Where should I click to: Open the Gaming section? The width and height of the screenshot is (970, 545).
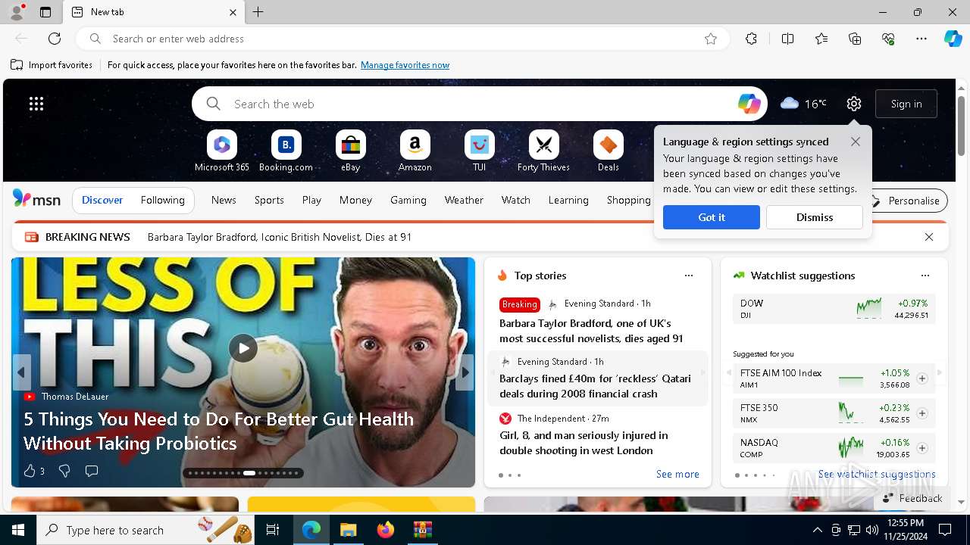point(408,200)
